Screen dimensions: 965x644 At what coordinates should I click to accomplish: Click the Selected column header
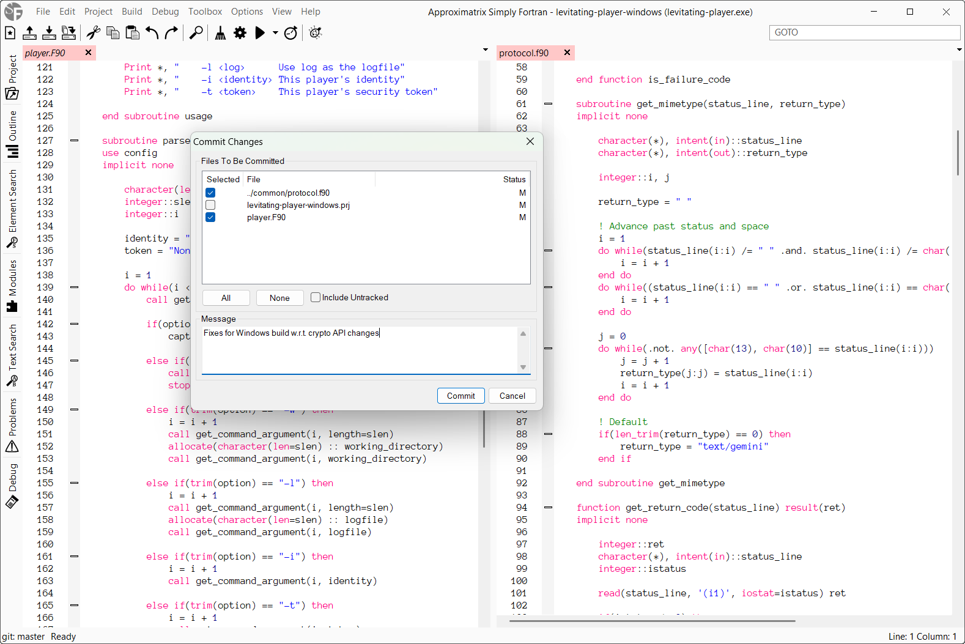click(x=223, y=179)
